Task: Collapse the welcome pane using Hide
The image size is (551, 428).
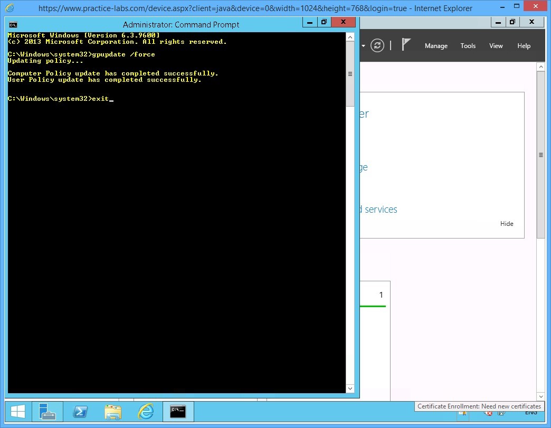Action: point(506,223)
